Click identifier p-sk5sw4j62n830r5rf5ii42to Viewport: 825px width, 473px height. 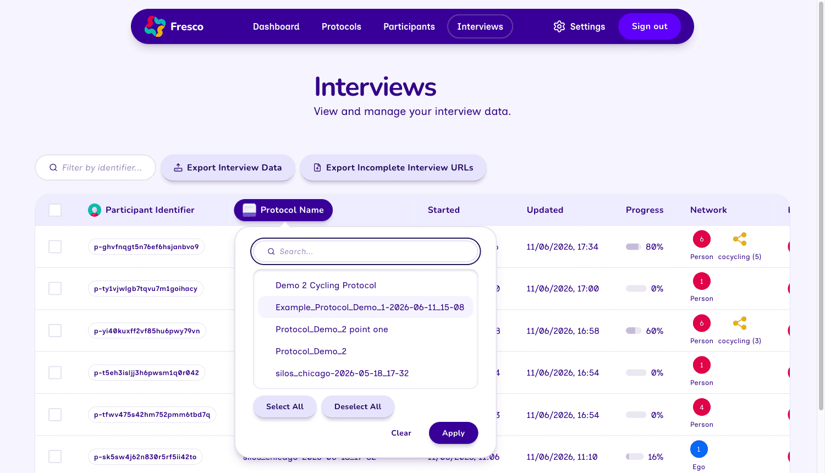[145, 457]
